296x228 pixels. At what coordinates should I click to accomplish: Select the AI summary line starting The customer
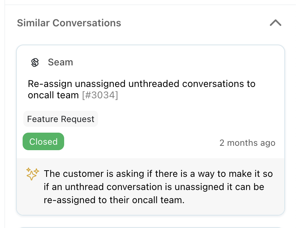[x=158, y=174]
